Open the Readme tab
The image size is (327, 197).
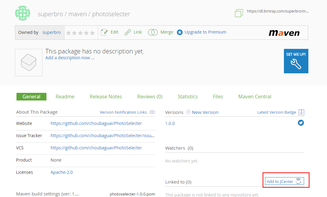(x=65, y=97)
